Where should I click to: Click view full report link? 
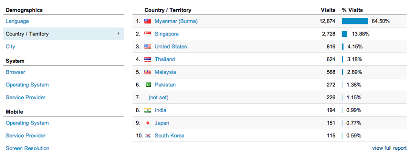pyautogui.click(x=389, y=148)
